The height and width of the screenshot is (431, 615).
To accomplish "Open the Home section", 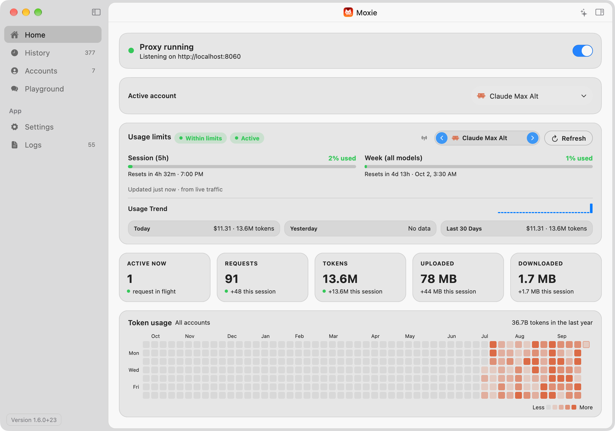I will 53,35.
